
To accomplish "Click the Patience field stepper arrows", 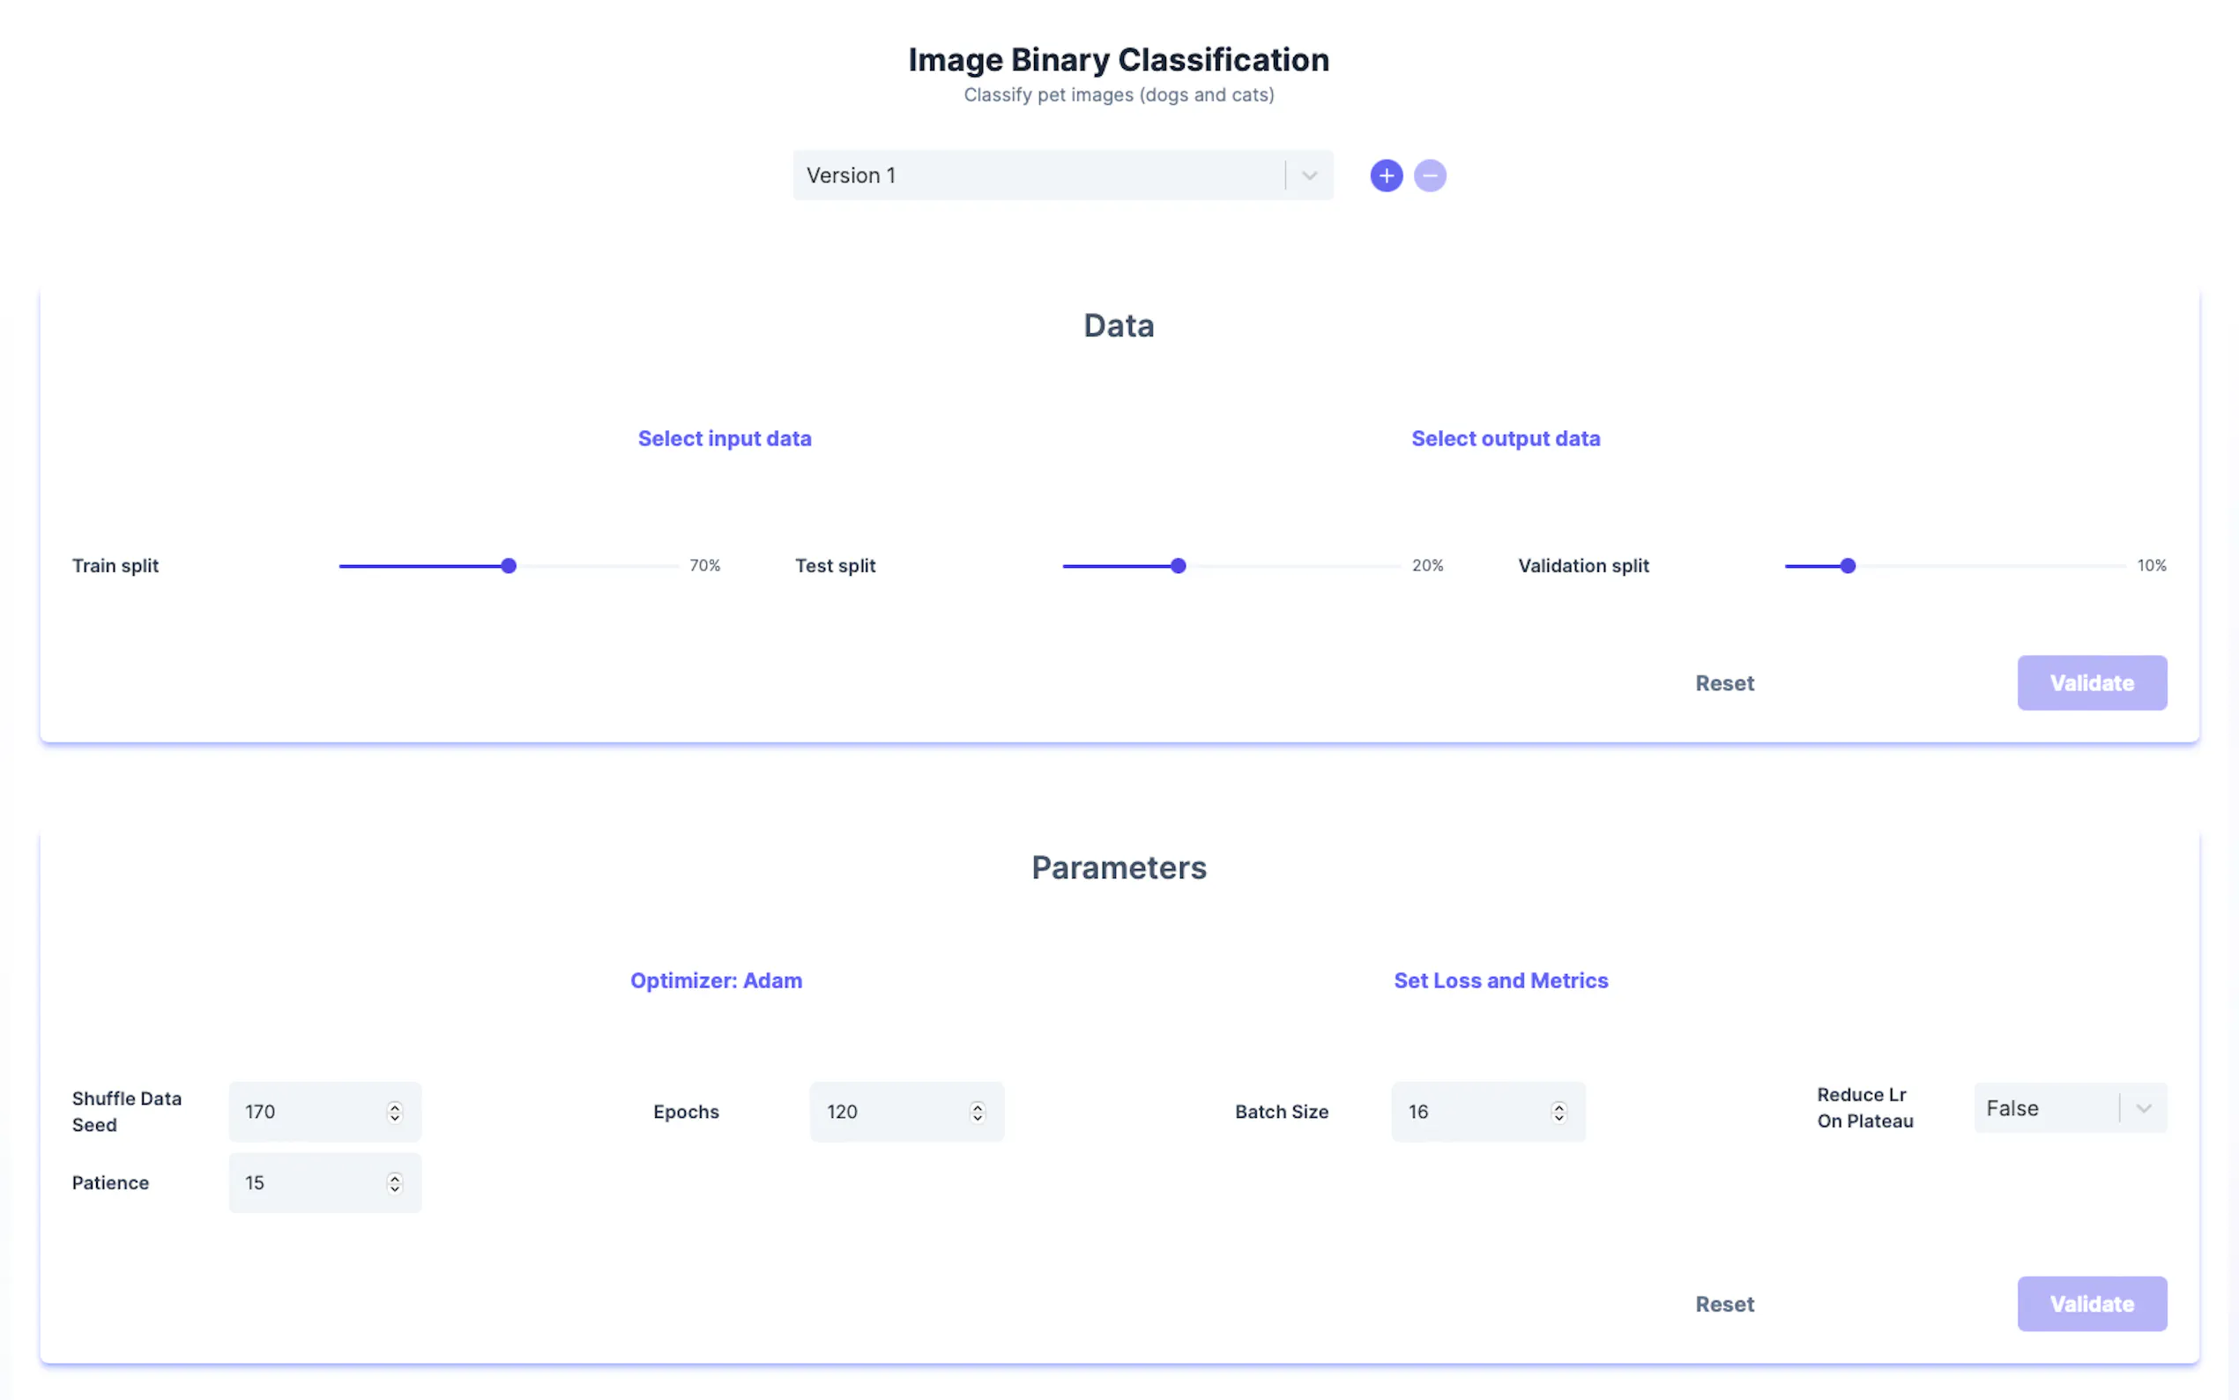I will point(394,1182).
